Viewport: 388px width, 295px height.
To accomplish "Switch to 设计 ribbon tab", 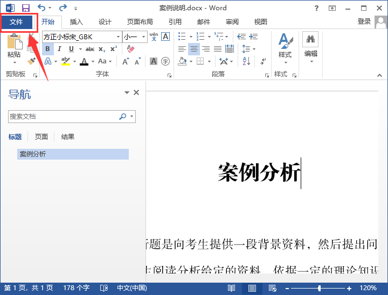I will pos(105,22).
